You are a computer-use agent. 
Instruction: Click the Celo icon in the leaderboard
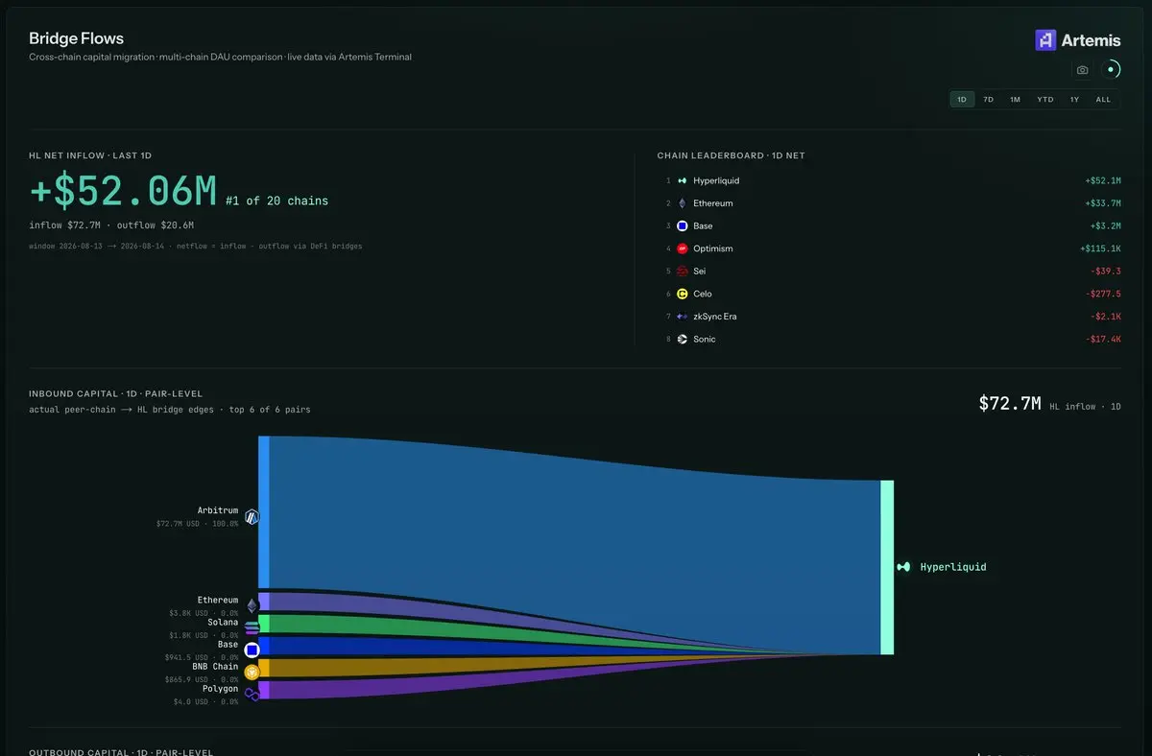point(683,294)
